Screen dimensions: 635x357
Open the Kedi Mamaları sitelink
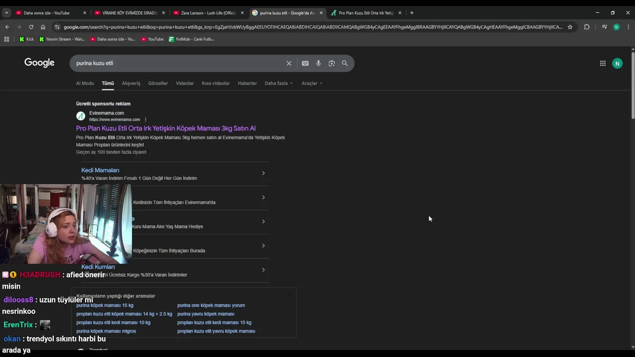pos(100,170)
